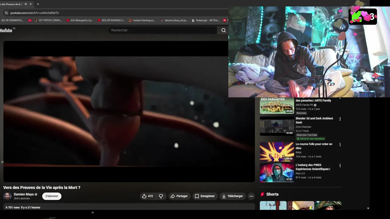Open KIT PISTON COMPL bookmark
Image resolution: width=390 pixels, height=219 pixels.
(x=48, y=20)
